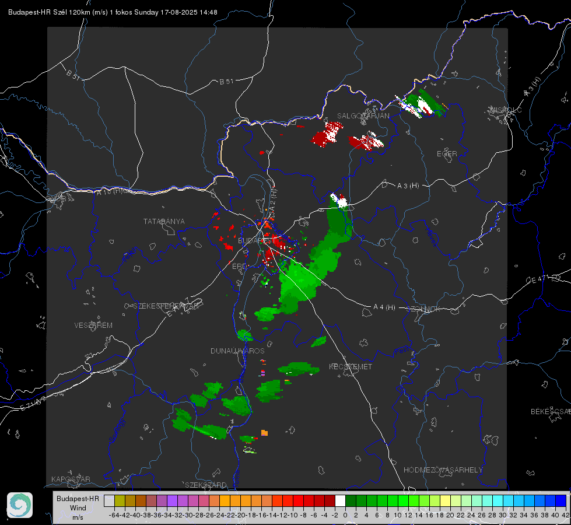
Task: Select the SZEKESFEHERVAR city label
Action: click(x=166, y=306)
